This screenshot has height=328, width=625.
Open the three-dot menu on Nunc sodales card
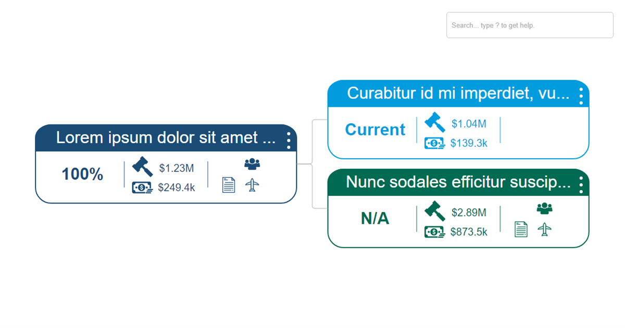(x=581, y=185)
